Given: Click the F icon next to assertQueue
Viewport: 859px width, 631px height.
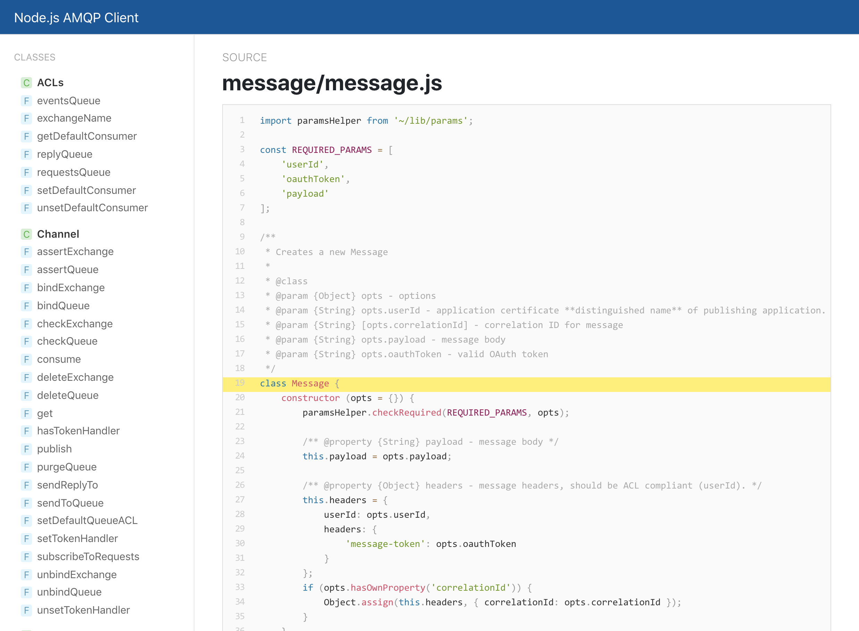Looking at the screenshot, I should point(26,270).
